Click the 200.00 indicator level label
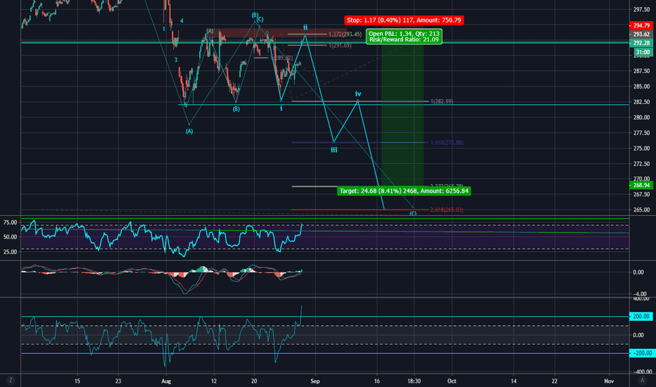The height and width of the screenshot is (387, 656). click(641, 317)
